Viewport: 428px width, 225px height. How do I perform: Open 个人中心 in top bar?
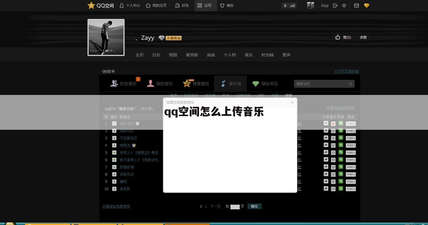(130, 6)
